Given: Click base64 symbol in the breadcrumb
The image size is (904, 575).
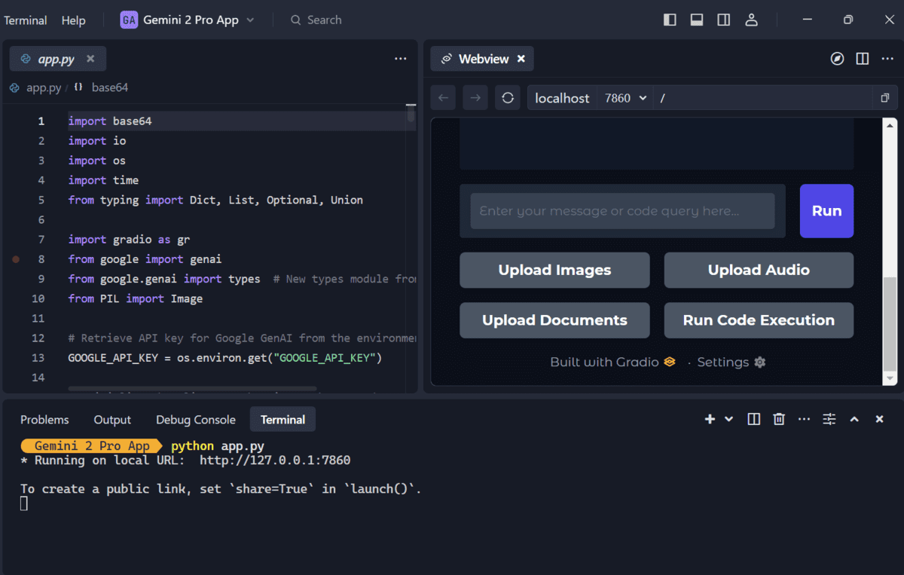Looking at the screenshot, I should pyautogui.click(x=110, y=87).
